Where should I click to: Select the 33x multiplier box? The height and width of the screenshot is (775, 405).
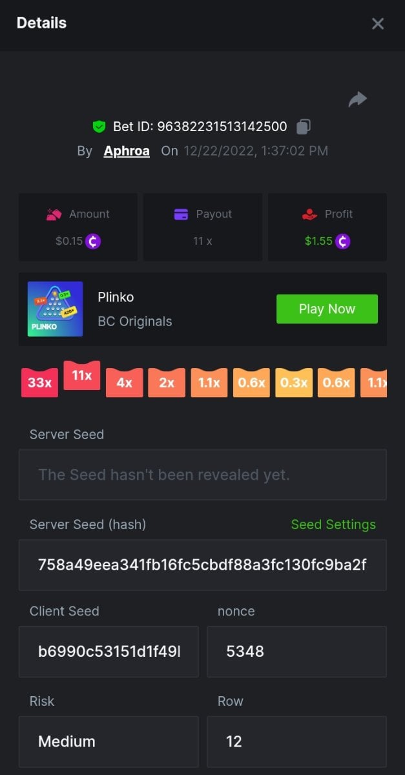tap(39, 382)
